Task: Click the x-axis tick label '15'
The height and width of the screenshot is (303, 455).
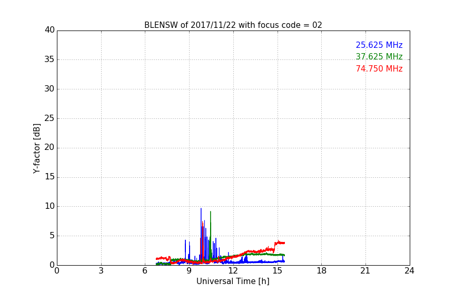Action: pos(278,271)
